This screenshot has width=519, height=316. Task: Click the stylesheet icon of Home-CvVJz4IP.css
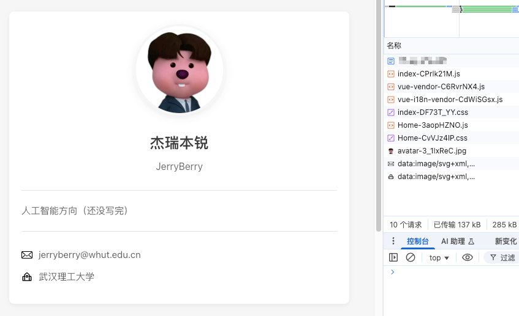click(391, 138)
